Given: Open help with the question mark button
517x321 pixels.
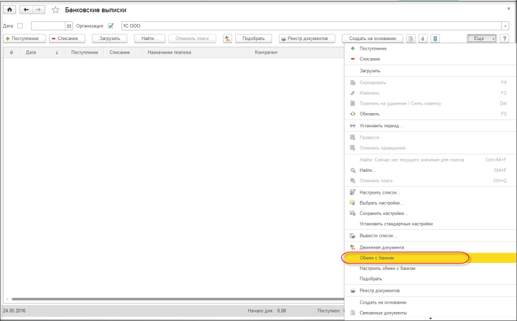Looking at the screenshot, I should [x=504, y=39].
